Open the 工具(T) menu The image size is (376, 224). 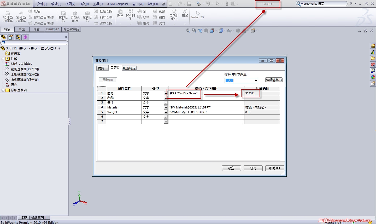(98, 4)
